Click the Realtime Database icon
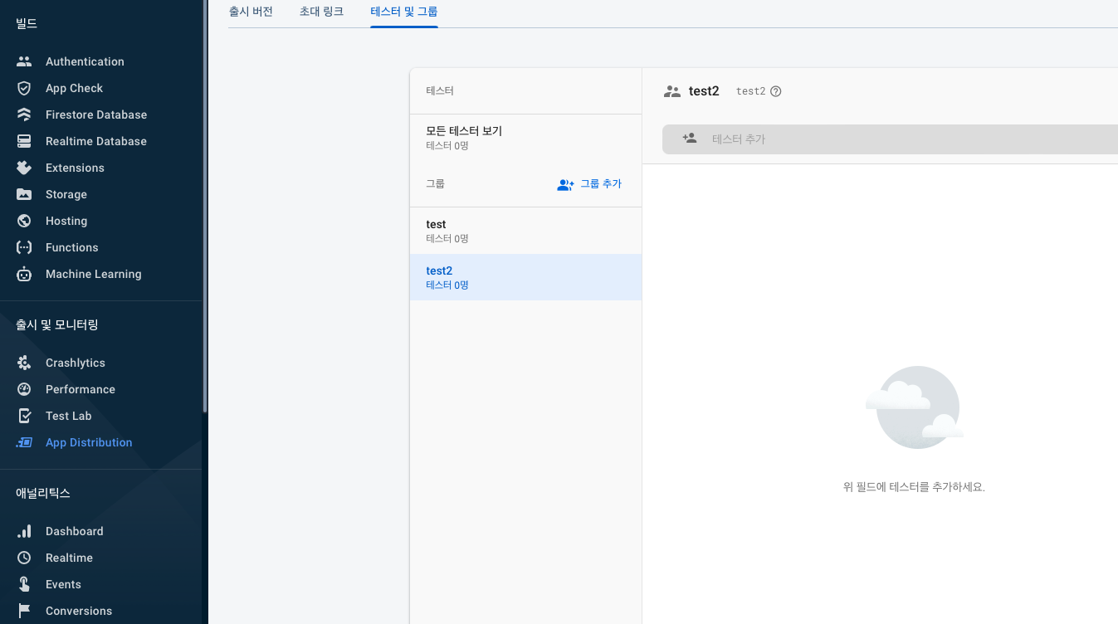 24,141
